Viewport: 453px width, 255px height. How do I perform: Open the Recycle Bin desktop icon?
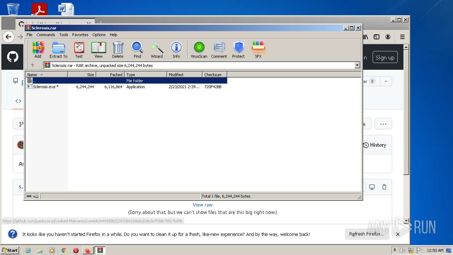[x=13, y=9]
